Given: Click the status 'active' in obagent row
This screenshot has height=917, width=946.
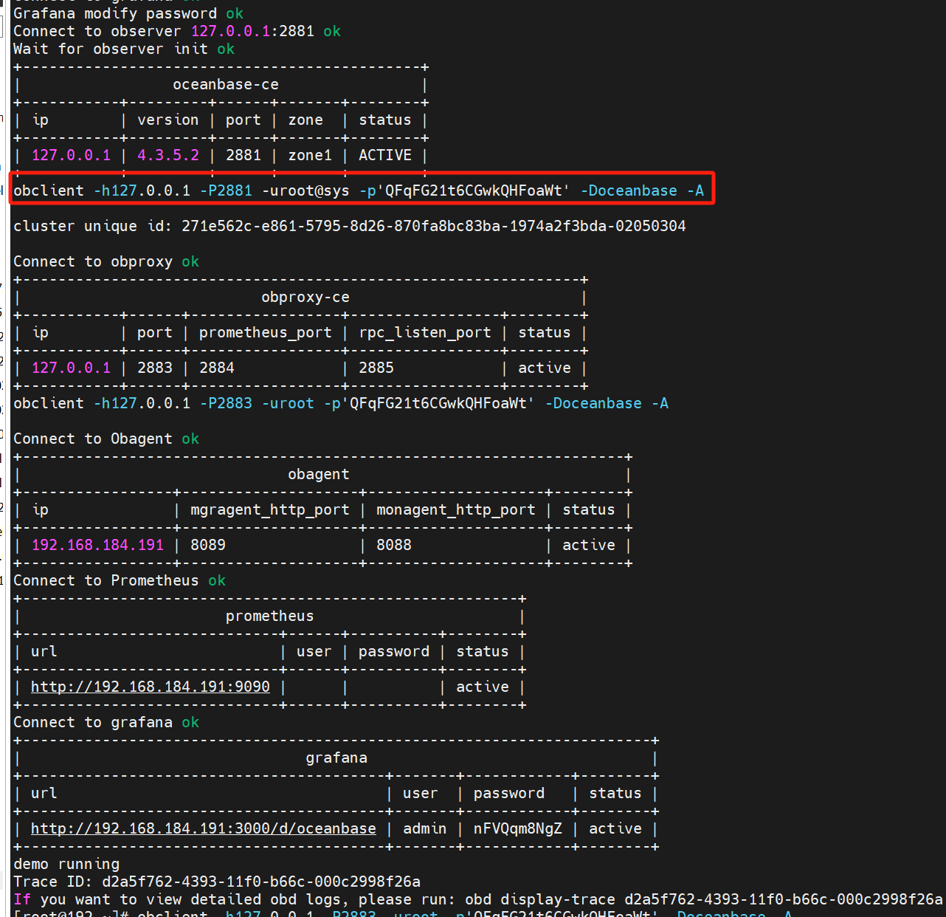Looking at the screenshot, I should tap(589, 545).
